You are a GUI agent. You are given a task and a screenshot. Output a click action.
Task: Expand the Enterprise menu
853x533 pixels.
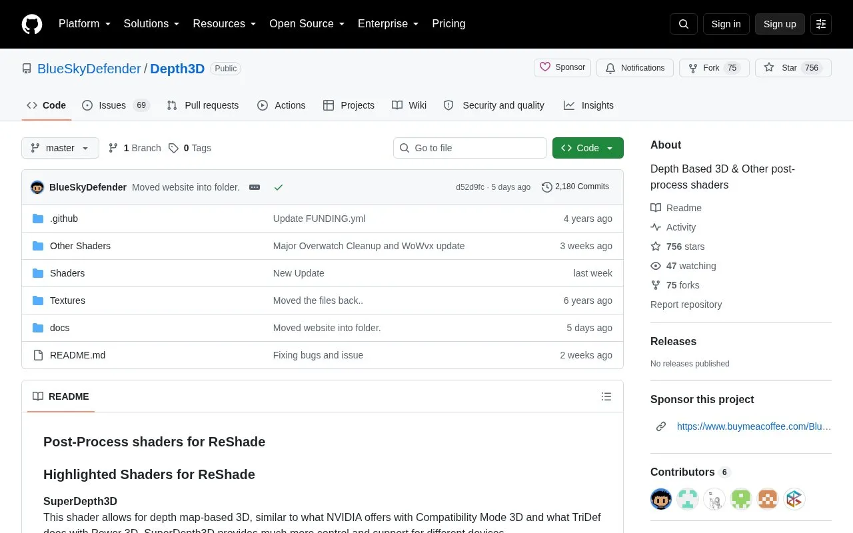[389, 24]
